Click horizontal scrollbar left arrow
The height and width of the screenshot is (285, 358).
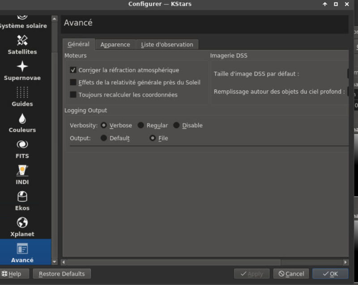tap(64, 262)
